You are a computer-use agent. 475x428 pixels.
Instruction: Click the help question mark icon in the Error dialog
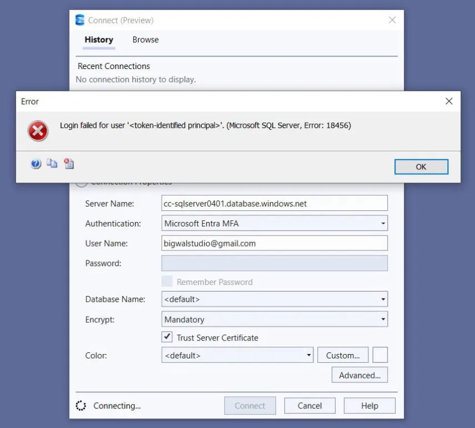[x=36, y=163]
